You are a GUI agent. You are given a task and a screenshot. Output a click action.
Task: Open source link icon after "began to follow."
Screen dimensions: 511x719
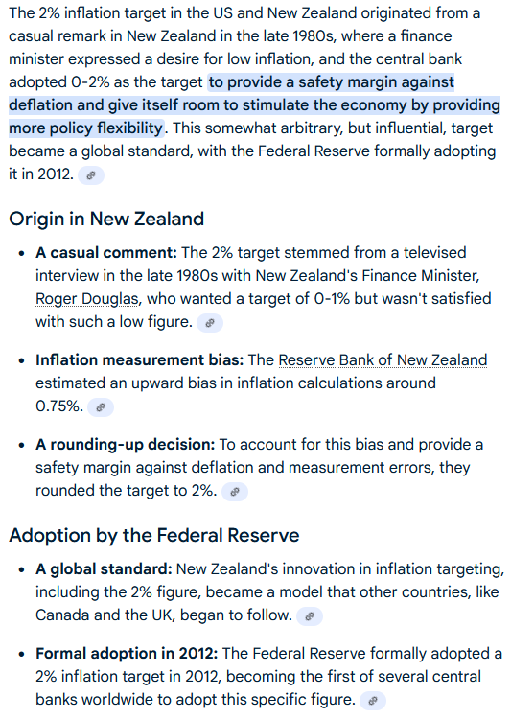(x=310, y=615)
